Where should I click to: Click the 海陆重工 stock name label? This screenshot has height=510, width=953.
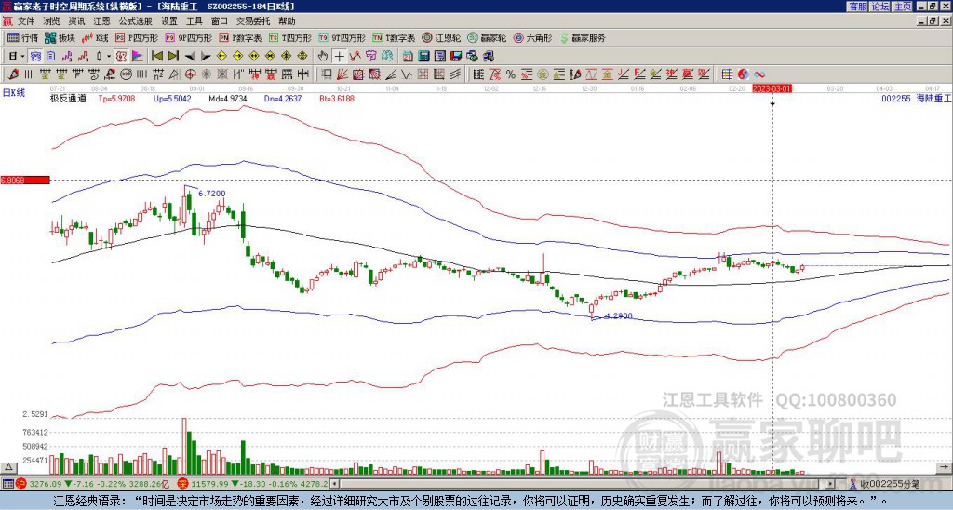[933, 98]
